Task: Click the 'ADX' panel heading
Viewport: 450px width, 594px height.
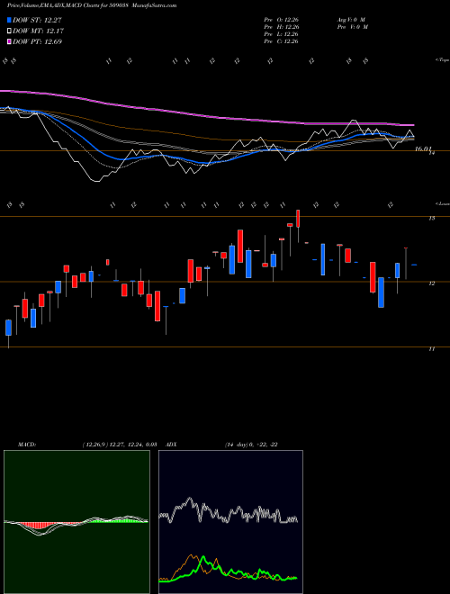Action: tap(172, 445)
